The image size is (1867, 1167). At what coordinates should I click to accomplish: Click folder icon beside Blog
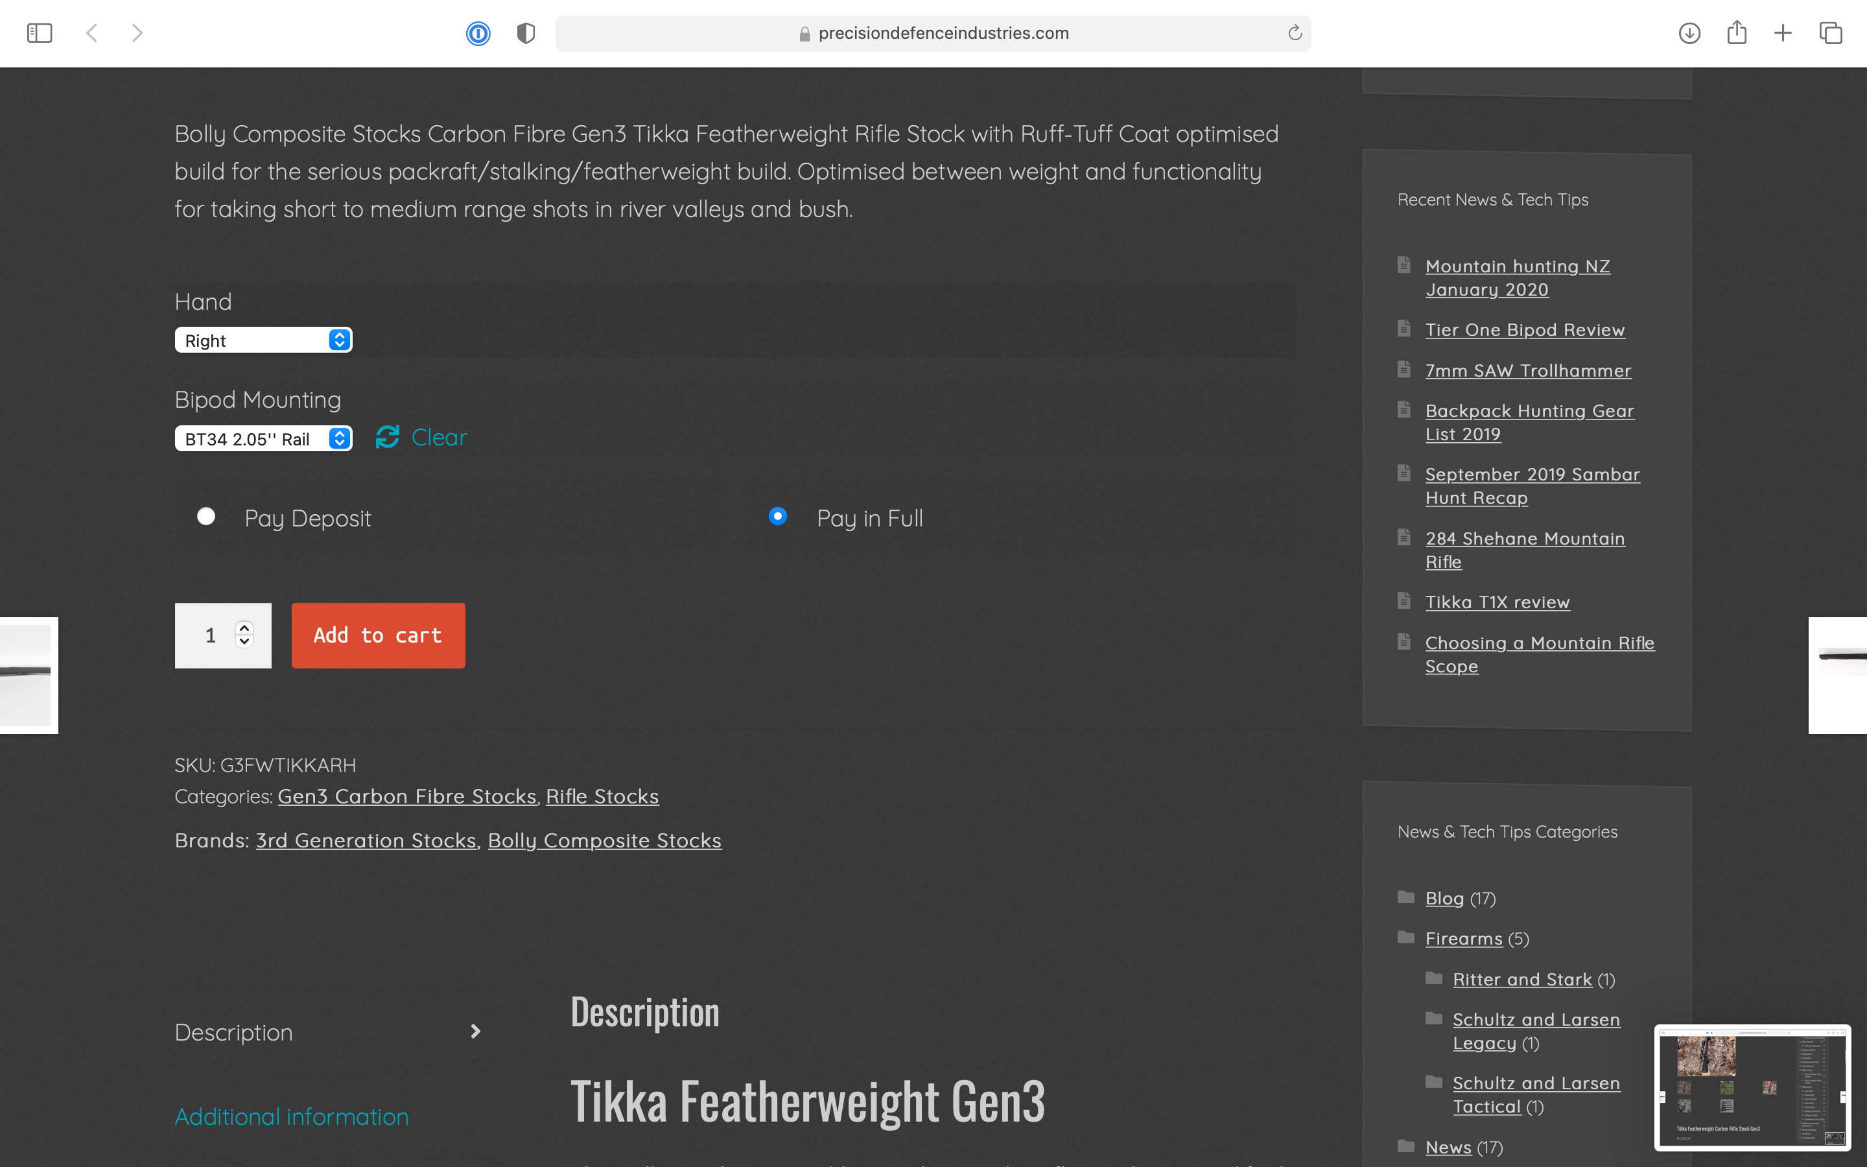tap(1405, 897)
